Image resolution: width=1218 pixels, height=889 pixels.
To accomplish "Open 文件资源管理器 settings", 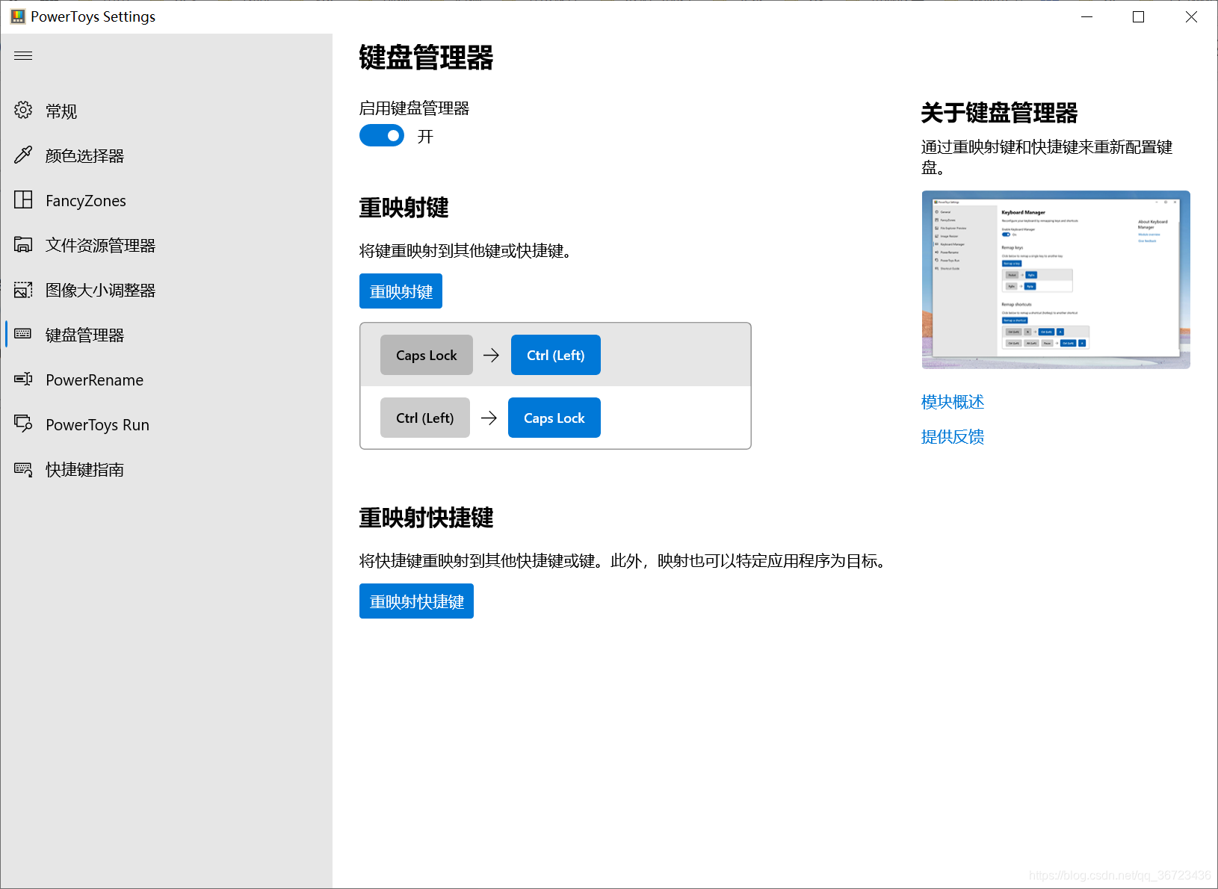I will (166, 245).
